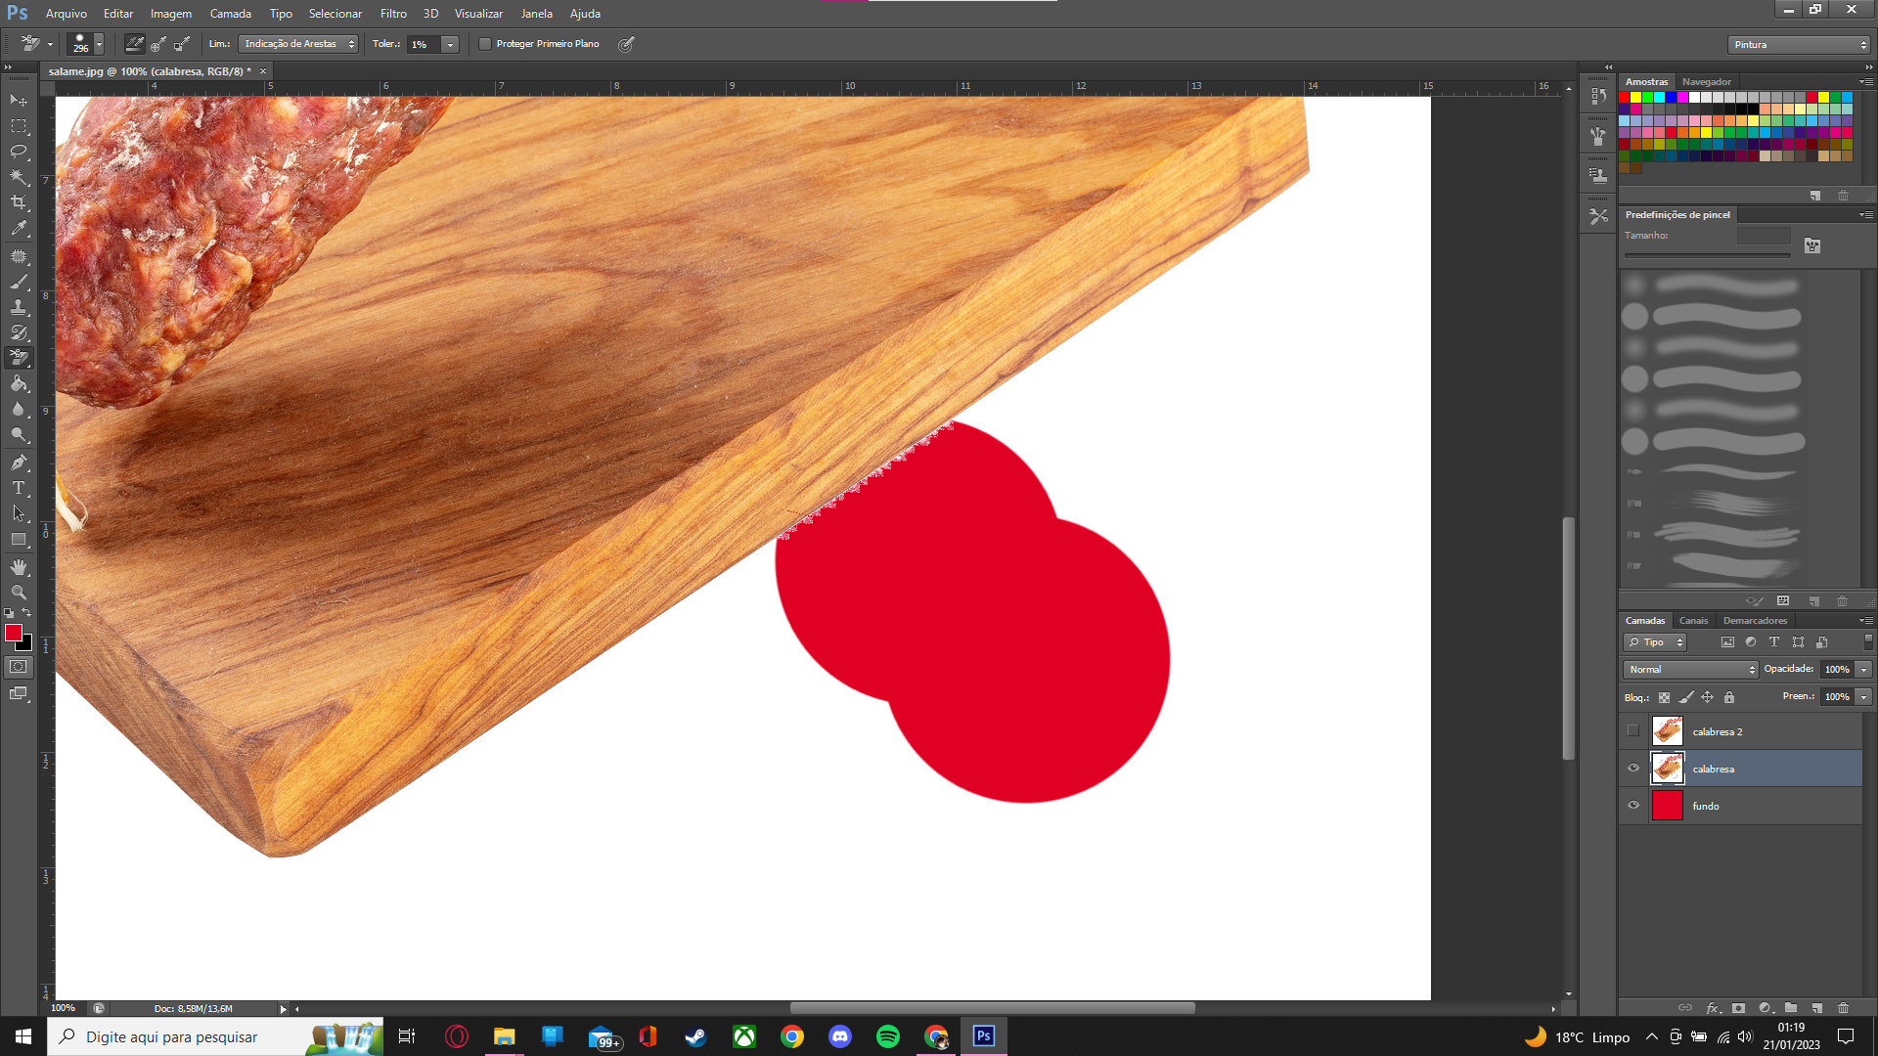Open Spotify from the taskbar
Screen dimensions: 1878x1056
pyautogui.click(x=888, y=1036)
